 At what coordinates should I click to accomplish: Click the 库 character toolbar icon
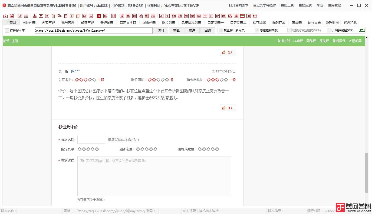point(236,16)
